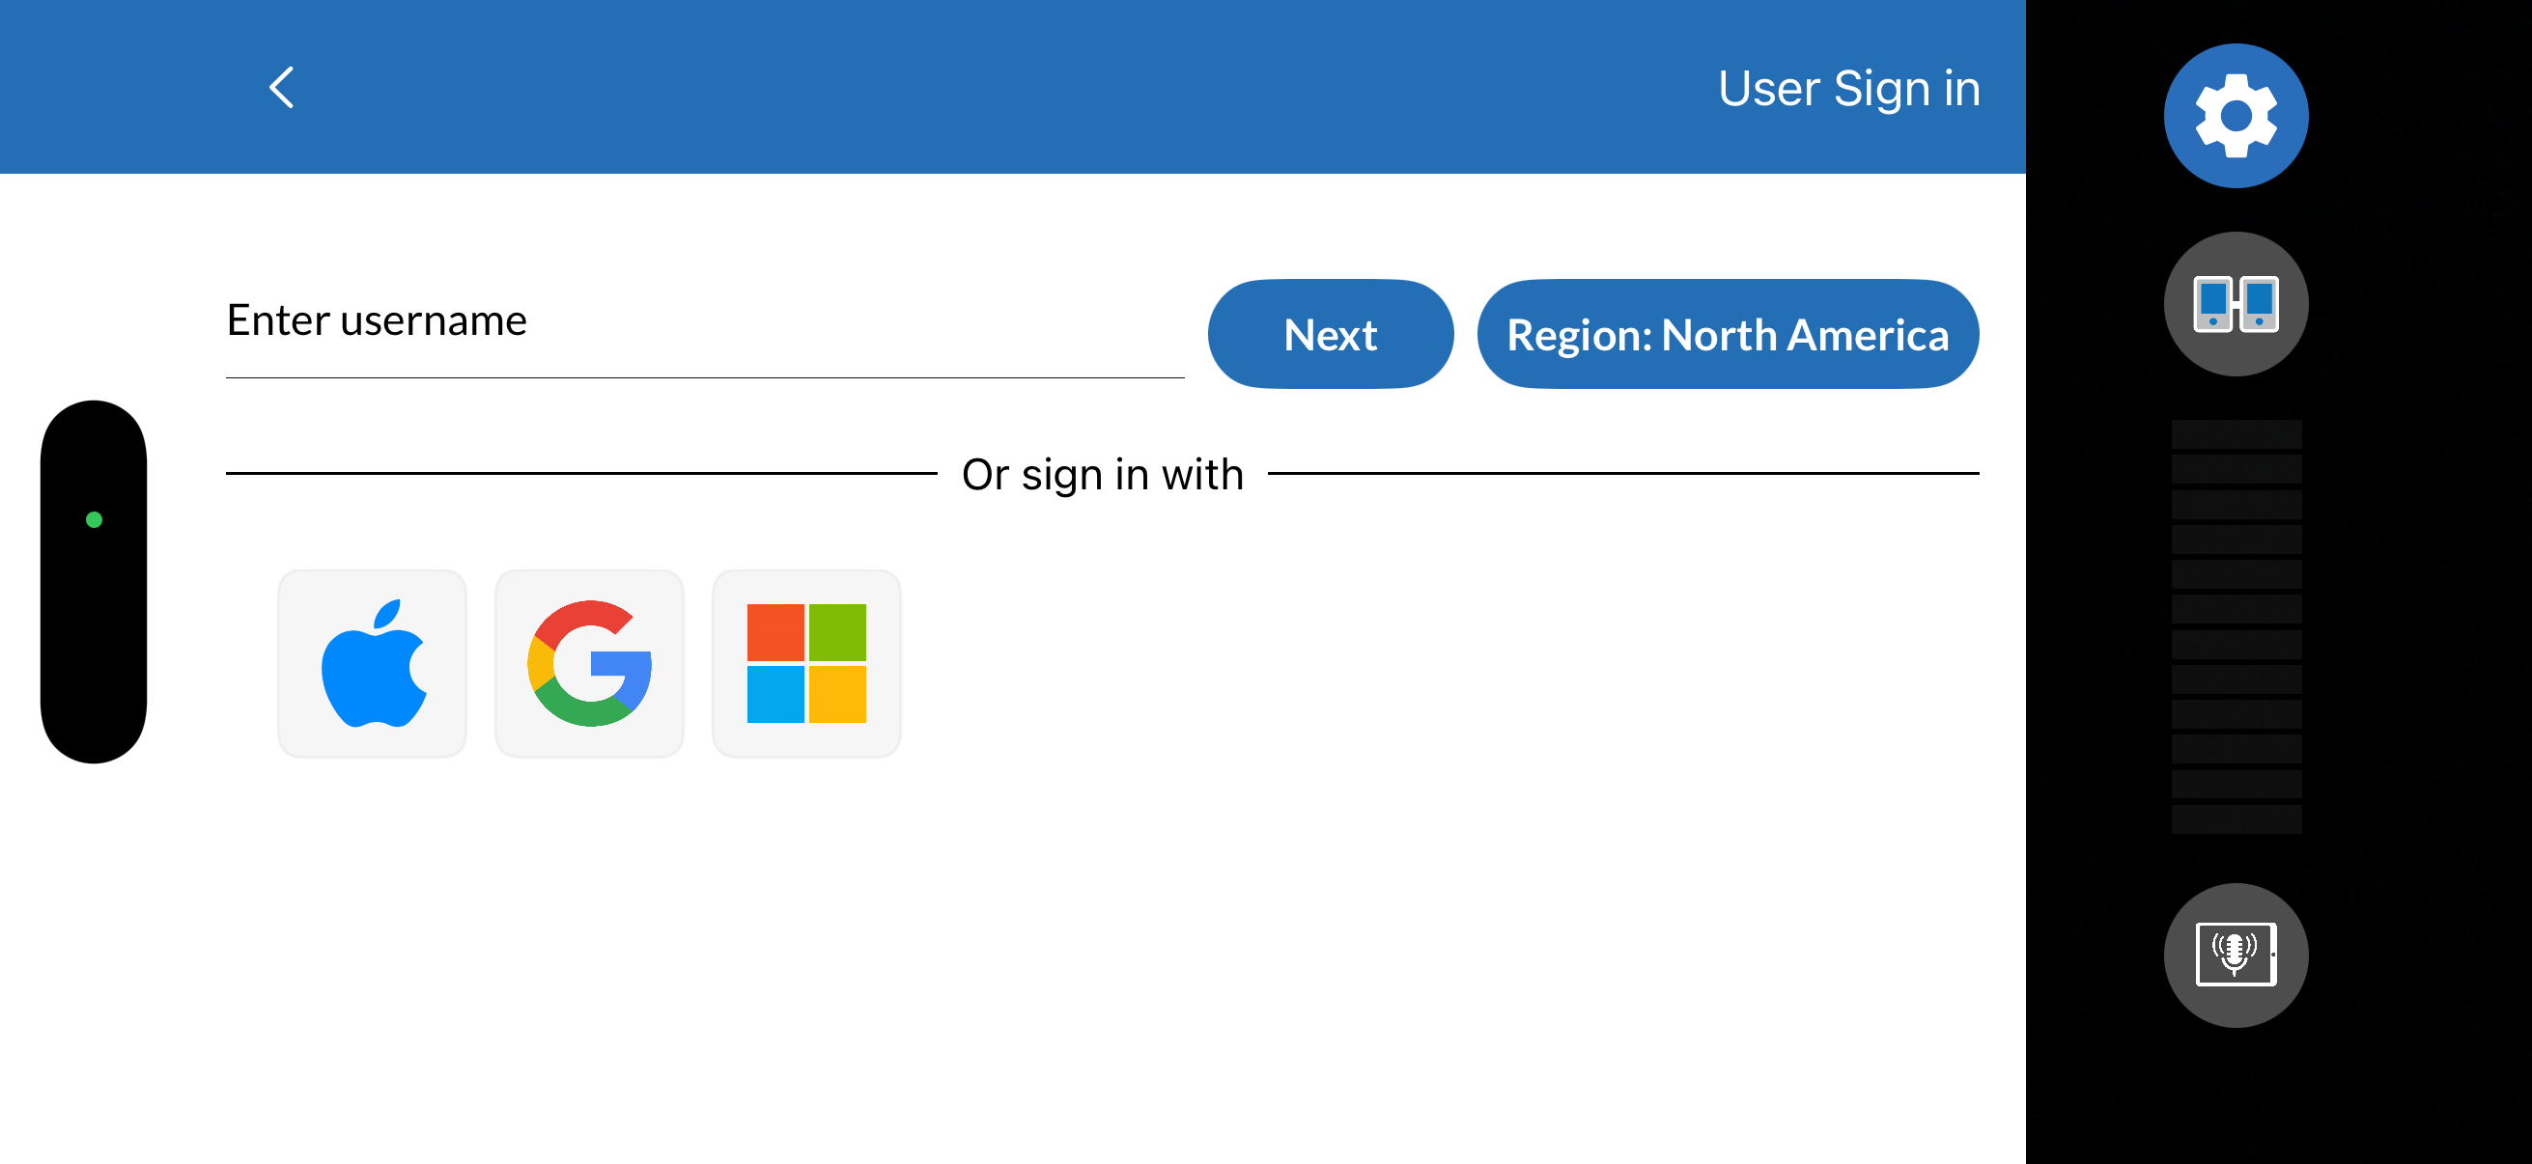
Task: Click the audio level meter bars
Action: coord(2236,626)
